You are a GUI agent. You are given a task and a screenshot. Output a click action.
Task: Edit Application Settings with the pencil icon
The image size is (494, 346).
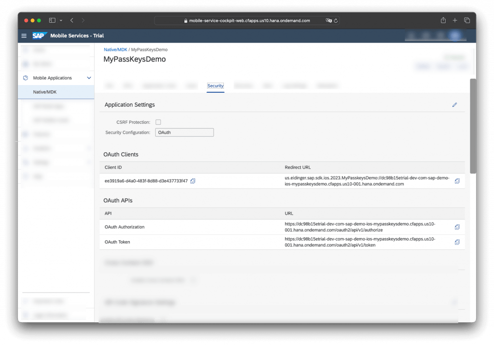point(454,104)
